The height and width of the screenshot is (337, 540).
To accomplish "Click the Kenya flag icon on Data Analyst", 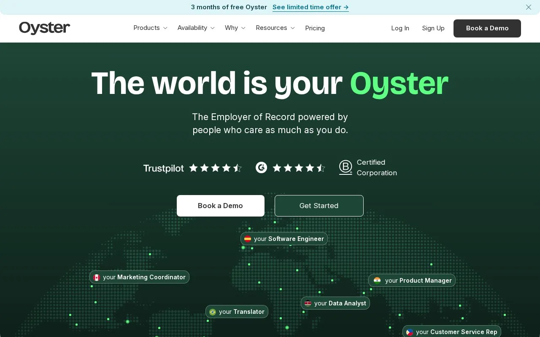I will pos(308,303).
